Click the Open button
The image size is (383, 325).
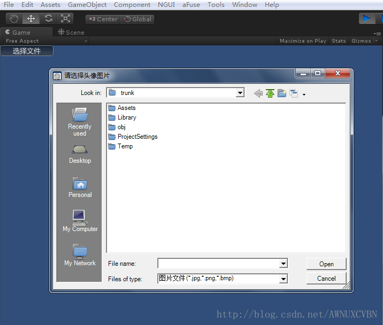point(326,264)
